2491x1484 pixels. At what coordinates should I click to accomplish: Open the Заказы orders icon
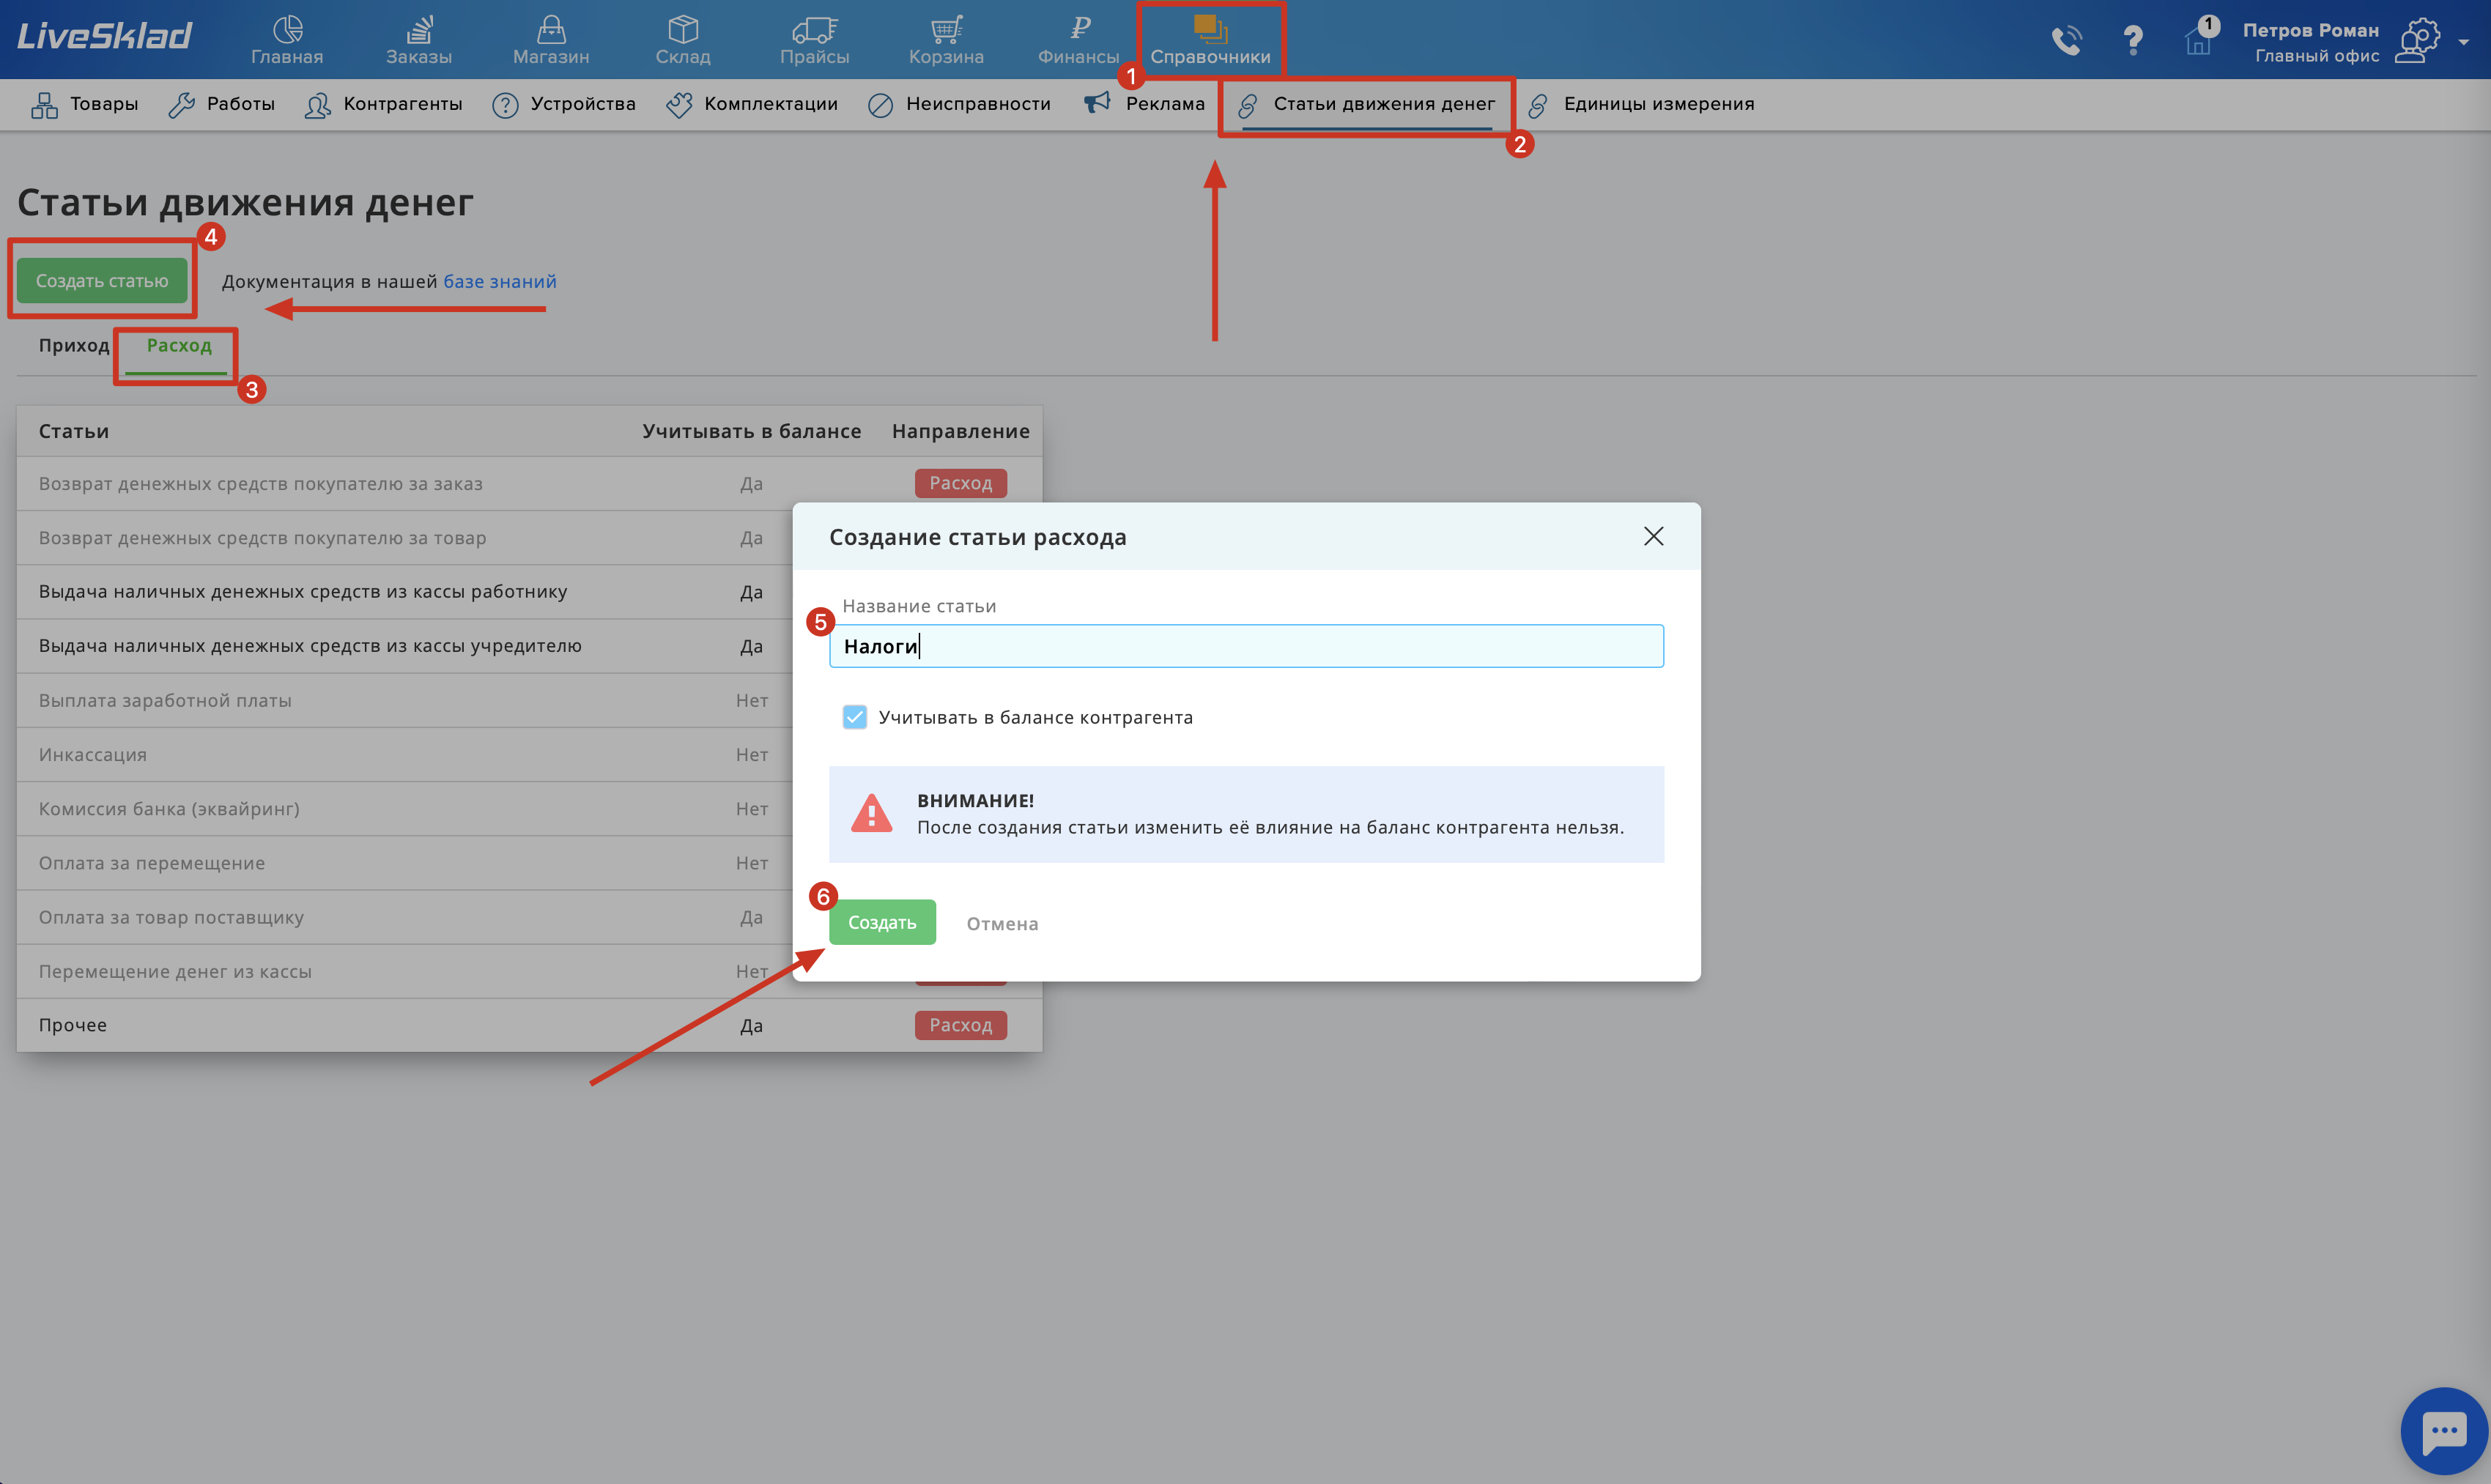419,30
